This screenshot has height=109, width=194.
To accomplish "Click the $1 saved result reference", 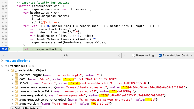I will tap(34, 66).
